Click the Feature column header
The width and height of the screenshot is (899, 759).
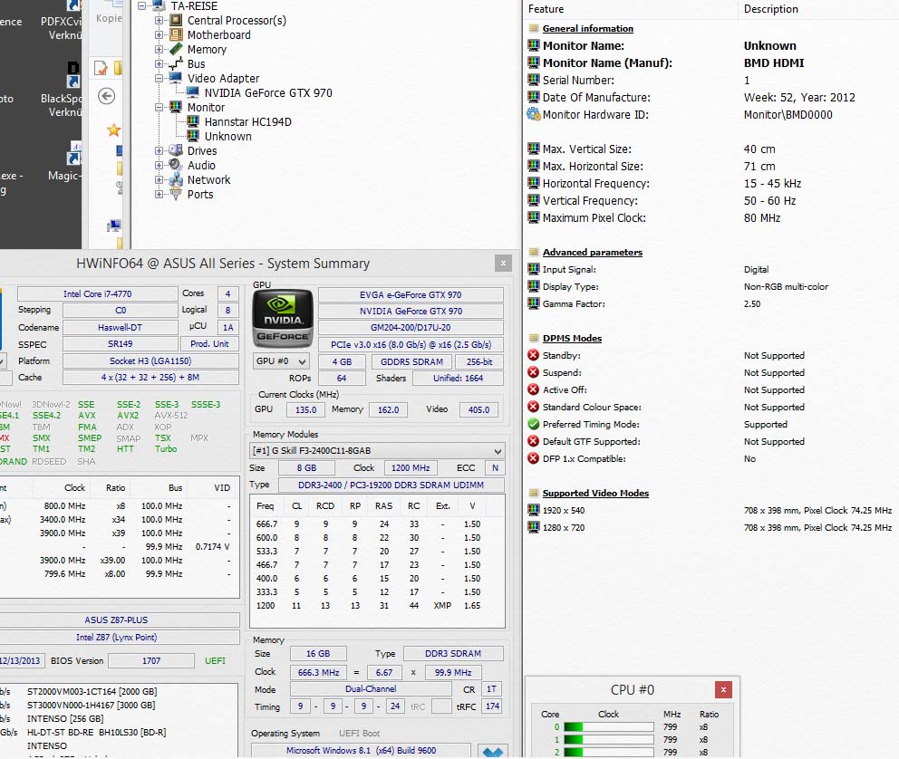point(546,9)
